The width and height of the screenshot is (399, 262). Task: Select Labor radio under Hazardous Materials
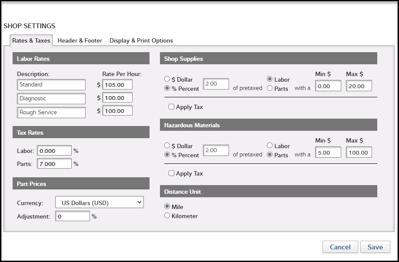pyautogui.click(x=270, y=146)
